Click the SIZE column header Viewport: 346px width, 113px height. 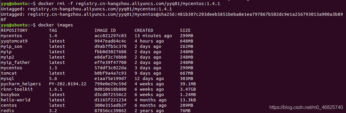(185, 30)
